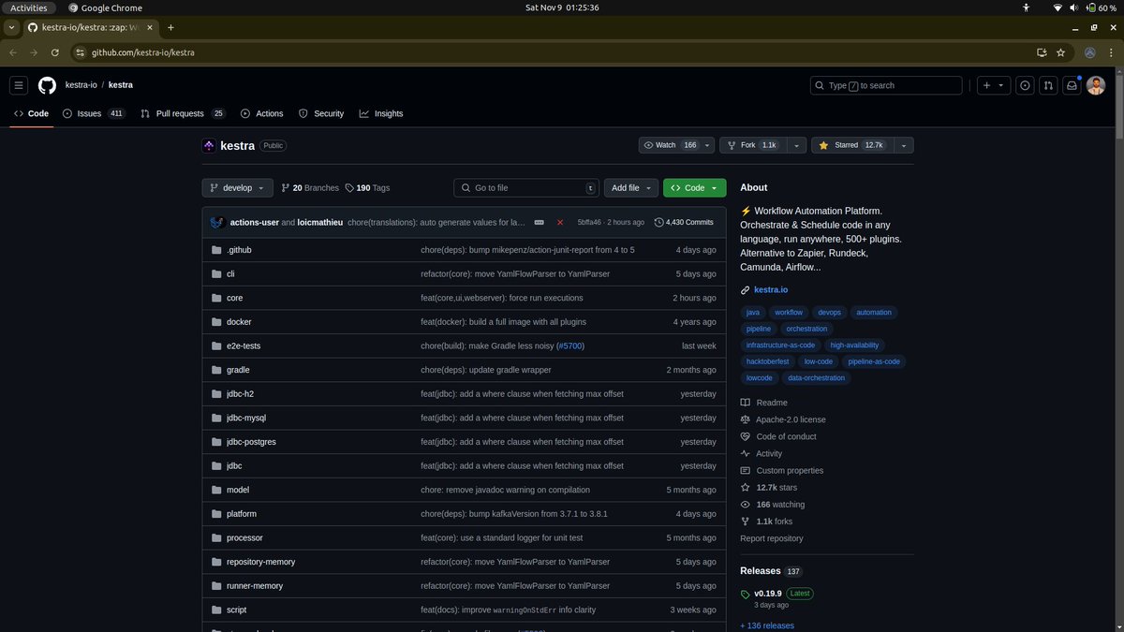1124x632 pixels.
Task: Open Custom properties link
Action: click(x=790, y=470)
